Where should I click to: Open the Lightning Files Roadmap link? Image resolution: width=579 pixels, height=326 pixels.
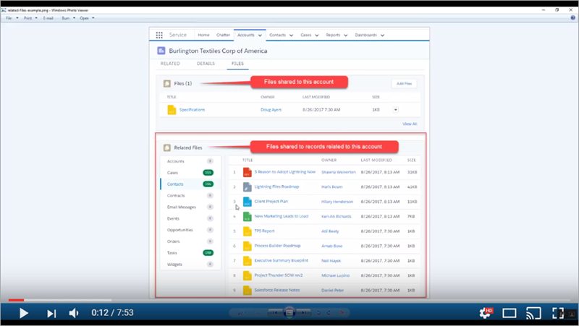pos(276,186)
